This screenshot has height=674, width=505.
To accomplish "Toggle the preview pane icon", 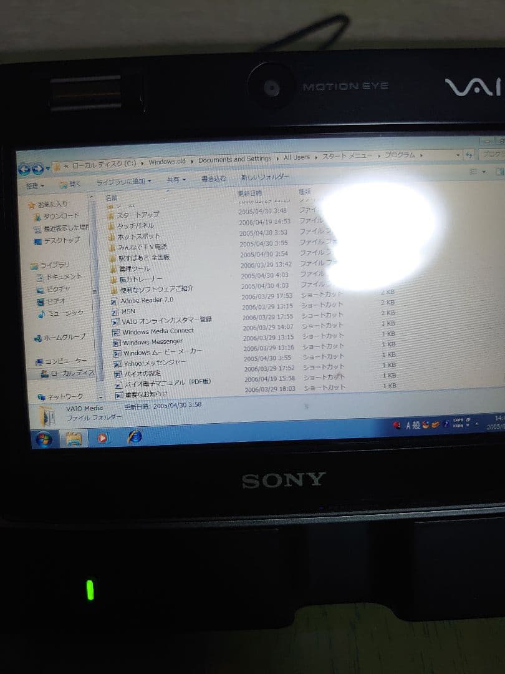I will 499,172.
